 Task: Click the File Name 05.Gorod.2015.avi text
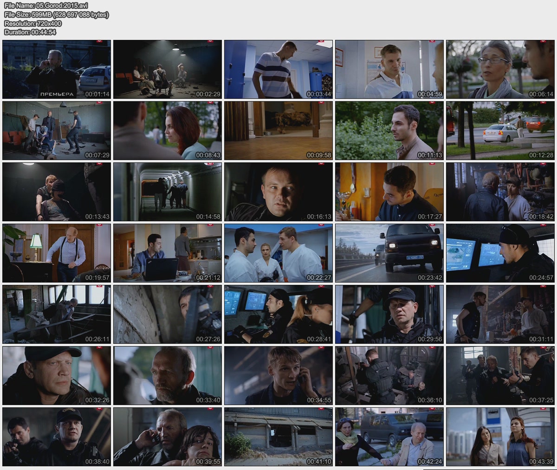pos(45,6)
